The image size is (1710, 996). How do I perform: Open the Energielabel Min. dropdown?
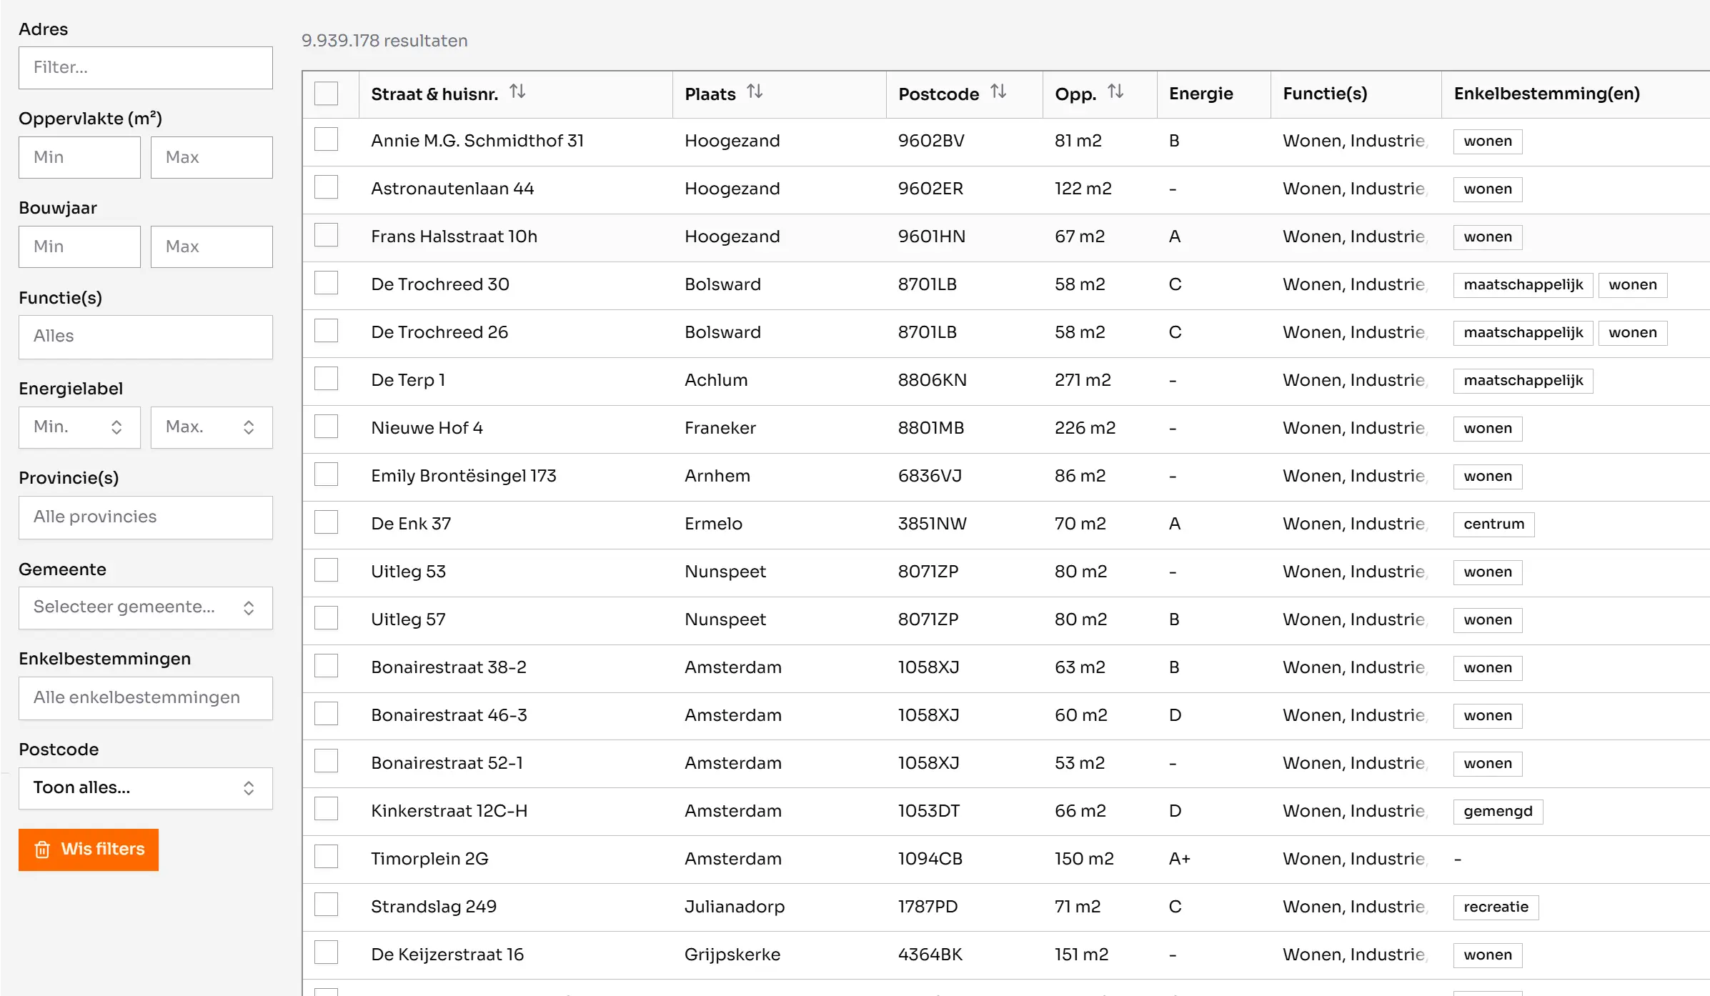point(79,427)
